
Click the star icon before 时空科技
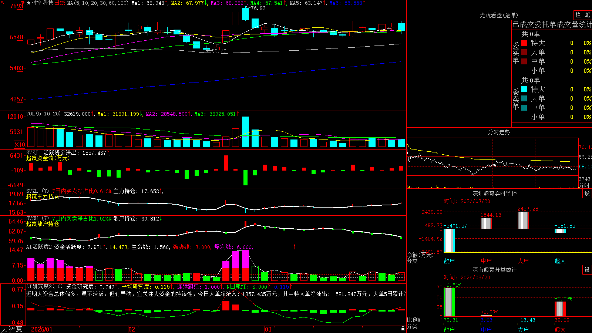(29, 3)
